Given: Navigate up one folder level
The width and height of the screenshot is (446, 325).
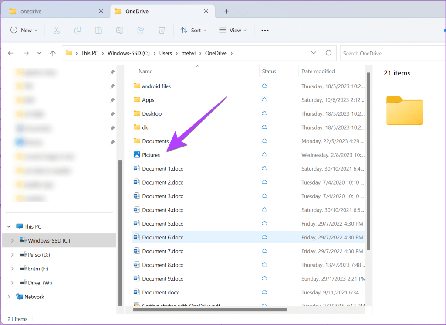Looking at the screenshot, I should [53, 53].
